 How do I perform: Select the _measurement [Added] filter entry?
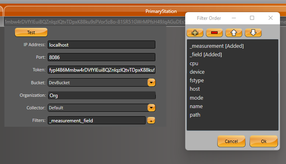216,46
